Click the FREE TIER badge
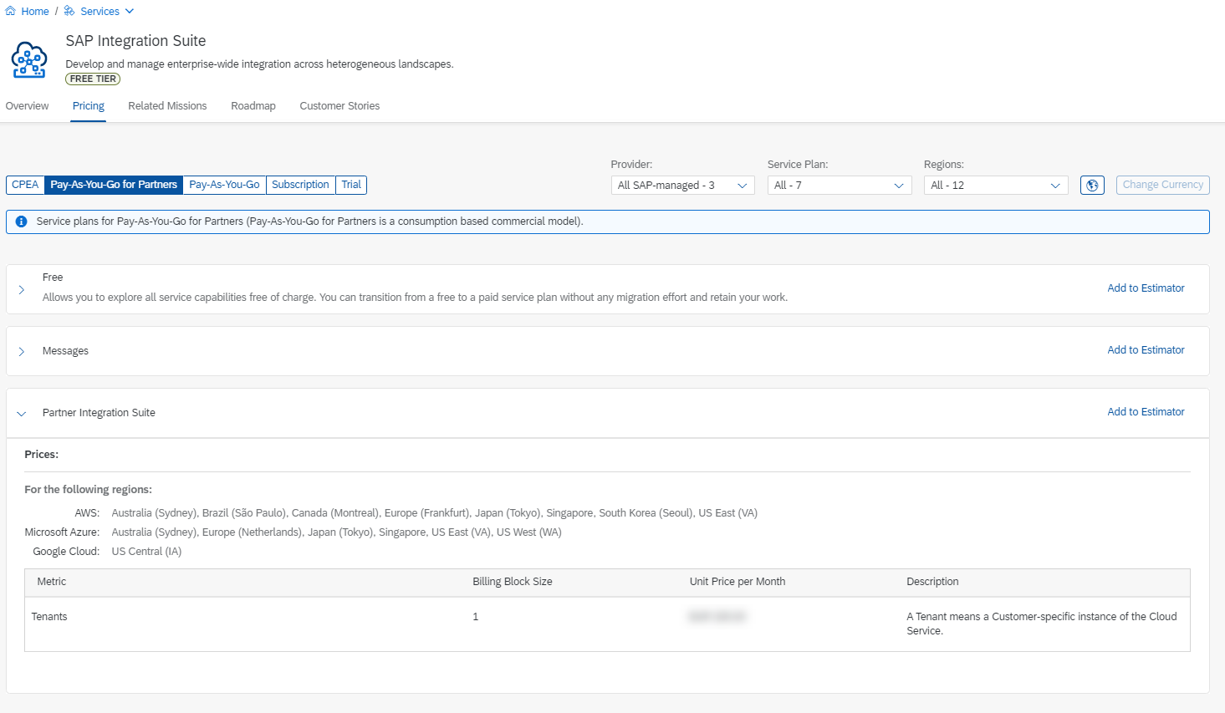Screen dimensions: 1225x713 93,79
